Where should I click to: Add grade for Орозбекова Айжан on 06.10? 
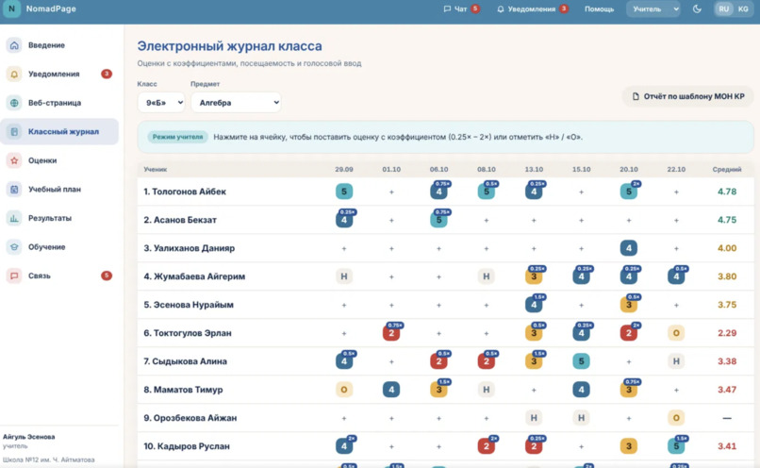[439, 418]
